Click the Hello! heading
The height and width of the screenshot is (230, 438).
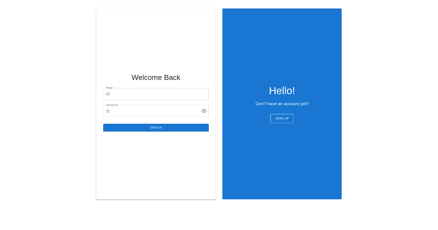282,91
